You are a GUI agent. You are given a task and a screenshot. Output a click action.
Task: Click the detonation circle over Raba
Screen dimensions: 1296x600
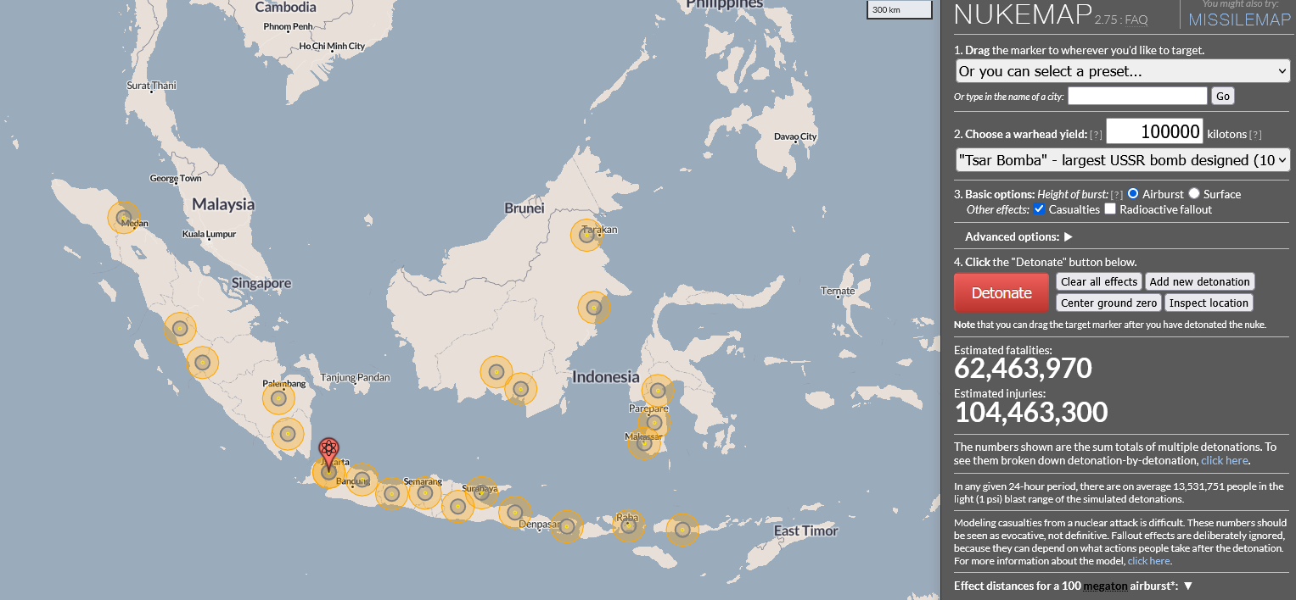(x=628, y=526)
